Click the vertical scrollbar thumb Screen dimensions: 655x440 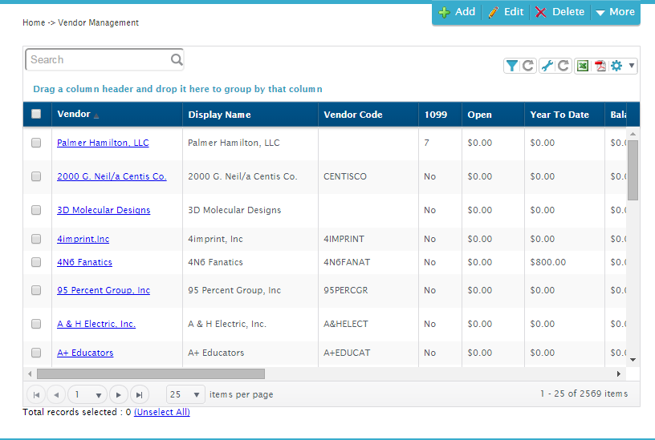(x=633, y=170)
